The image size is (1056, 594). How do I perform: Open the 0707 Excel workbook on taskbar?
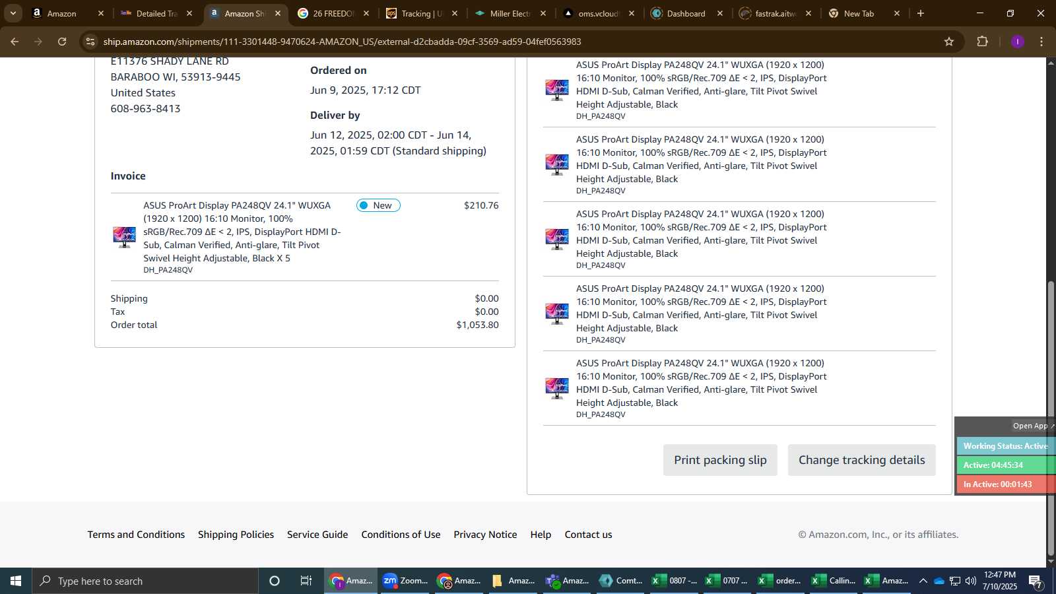tap(727, 581)
